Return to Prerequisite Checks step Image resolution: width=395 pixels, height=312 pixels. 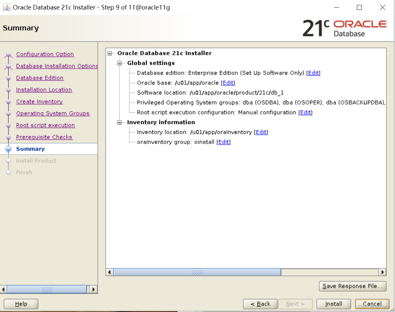[x=44, y=137]
